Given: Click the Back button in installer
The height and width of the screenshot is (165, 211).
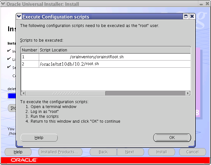Looking at the screenshot, I should 103,152.
